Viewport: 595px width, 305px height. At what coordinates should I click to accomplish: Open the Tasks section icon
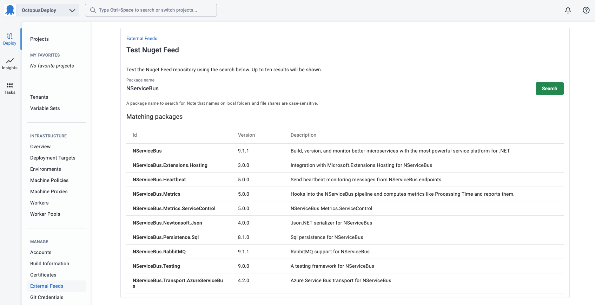click(10, 85)
